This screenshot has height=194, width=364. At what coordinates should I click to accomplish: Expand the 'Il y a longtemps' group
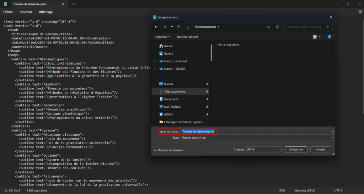tap(217, 45)
